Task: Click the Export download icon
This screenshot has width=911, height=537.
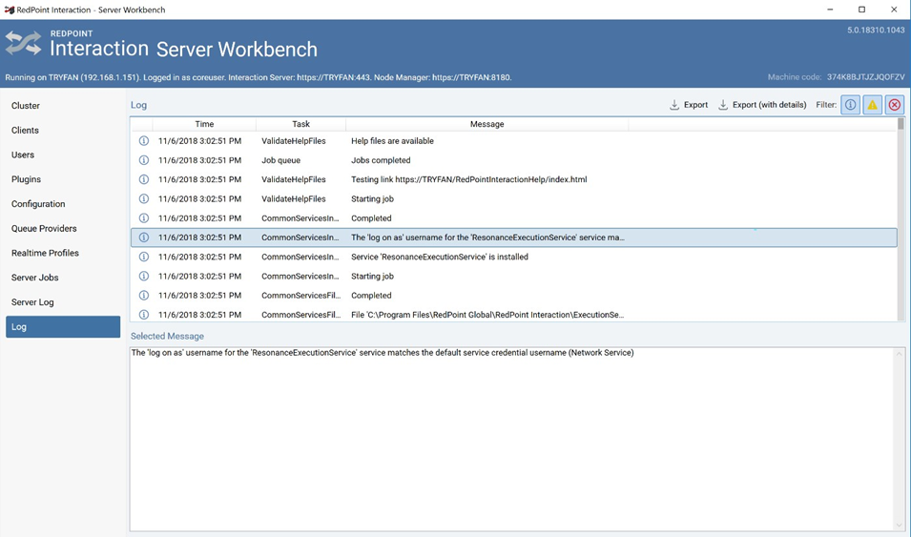Action: click(674, 105)
